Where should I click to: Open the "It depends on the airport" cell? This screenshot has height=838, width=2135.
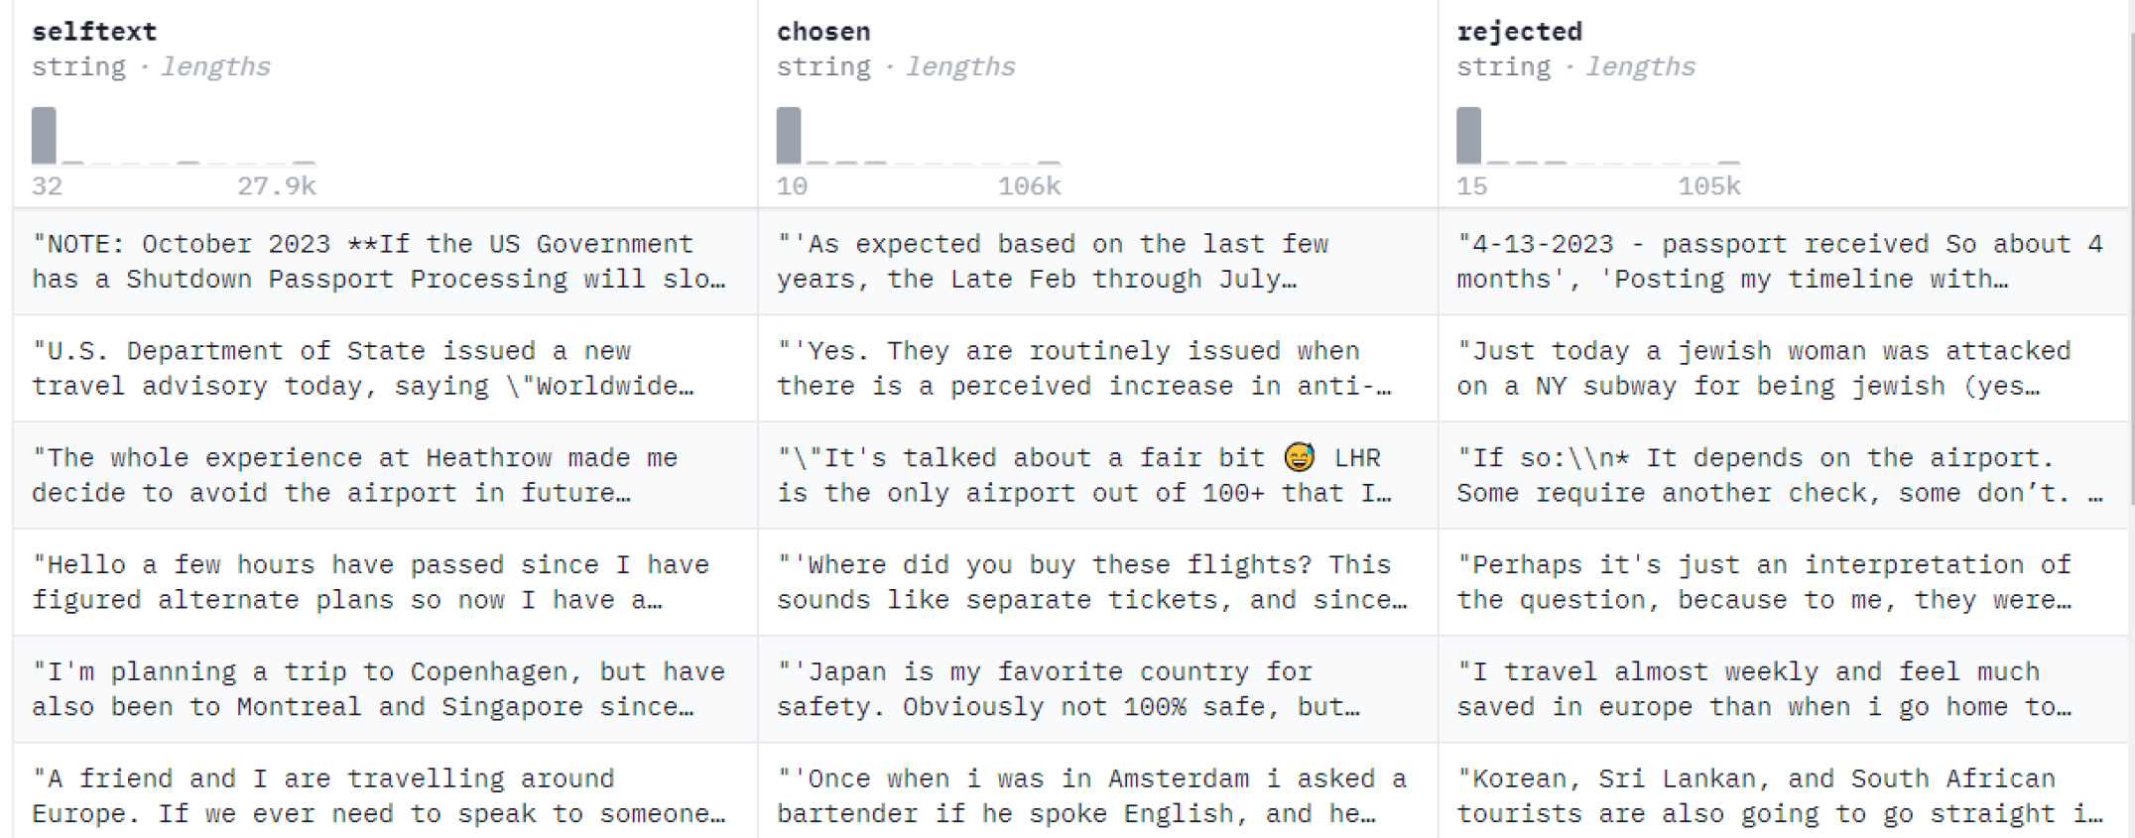1780,476
